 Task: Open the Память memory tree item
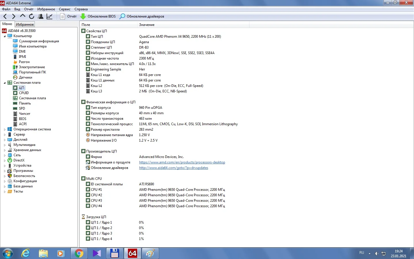click(25, 103)
